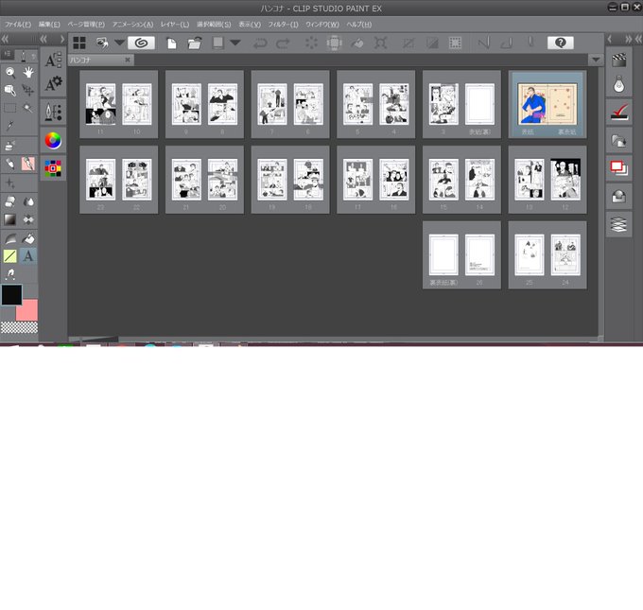Viewport: 643px width, 610px height.
Task: Select the Hand move tool
Action: coord(28,73)
